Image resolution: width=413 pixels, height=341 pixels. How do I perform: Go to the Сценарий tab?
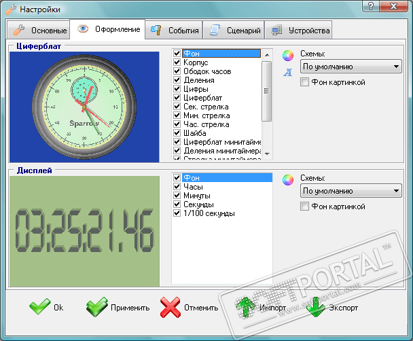click(x=234, y=30)
